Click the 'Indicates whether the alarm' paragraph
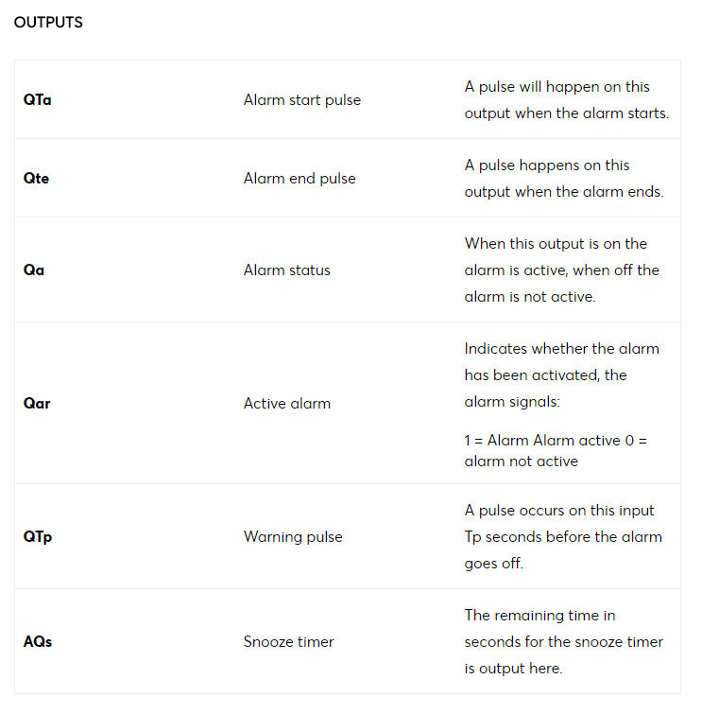 click(x=561, y=375)
